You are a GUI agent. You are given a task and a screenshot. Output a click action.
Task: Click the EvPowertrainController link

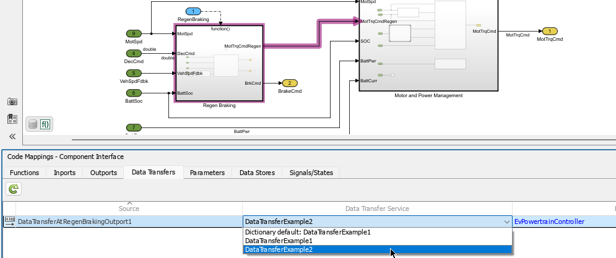(x=549, y=221)
